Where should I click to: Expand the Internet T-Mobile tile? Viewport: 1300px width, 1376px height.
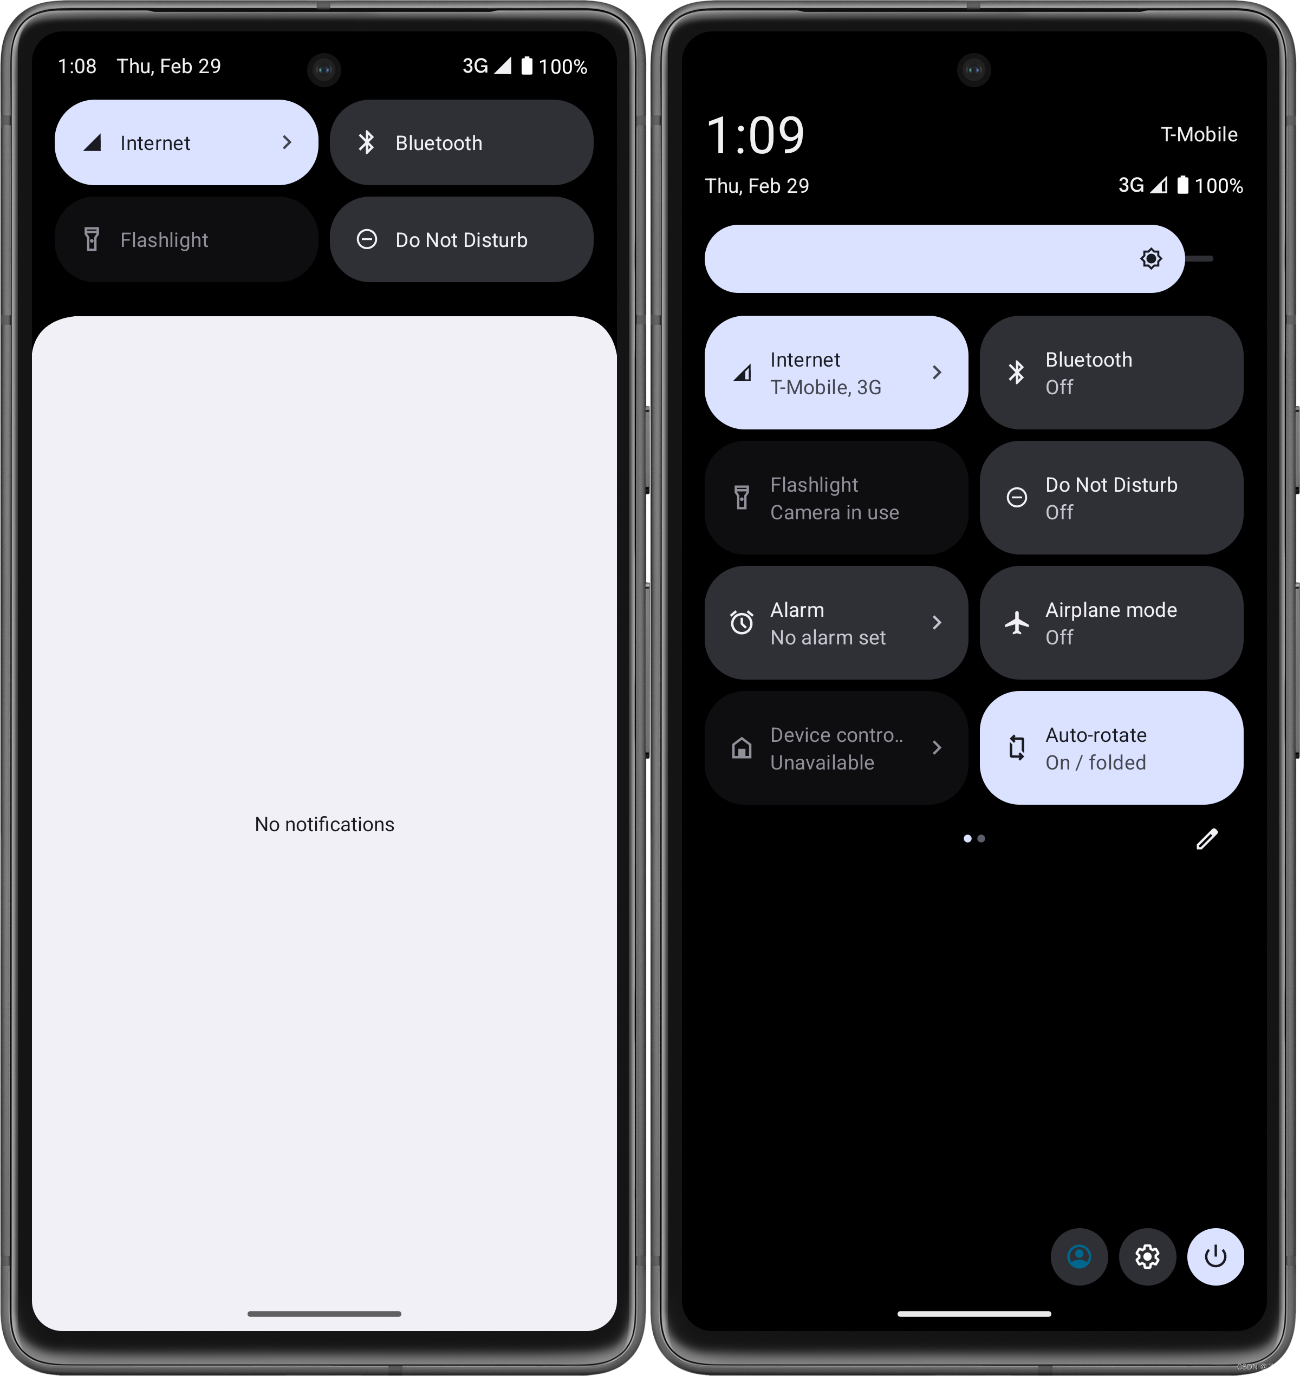coord(940,373)
